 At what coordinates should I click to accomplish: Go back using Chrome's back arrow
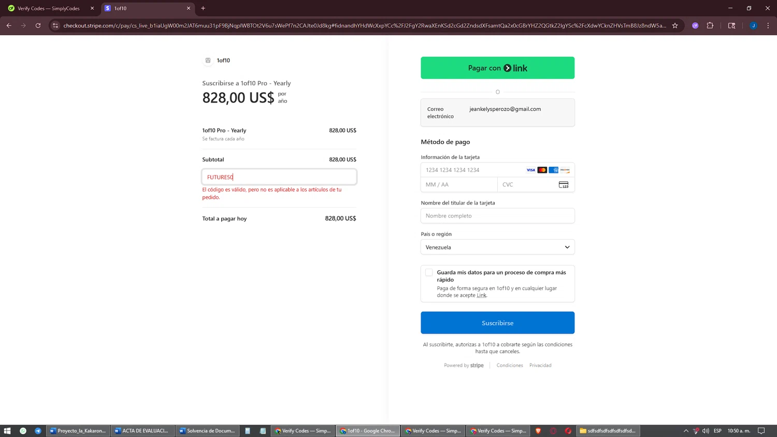[x=9, y=25]
